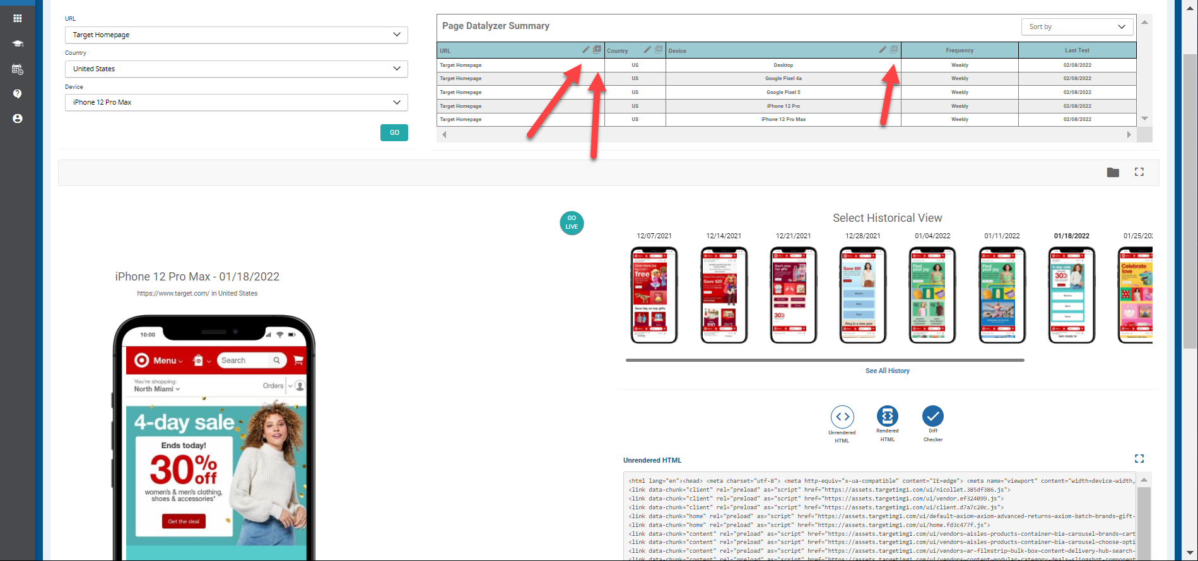Click the GO LIVE round button
The image size is (1198, 561).
click(572, 223)
